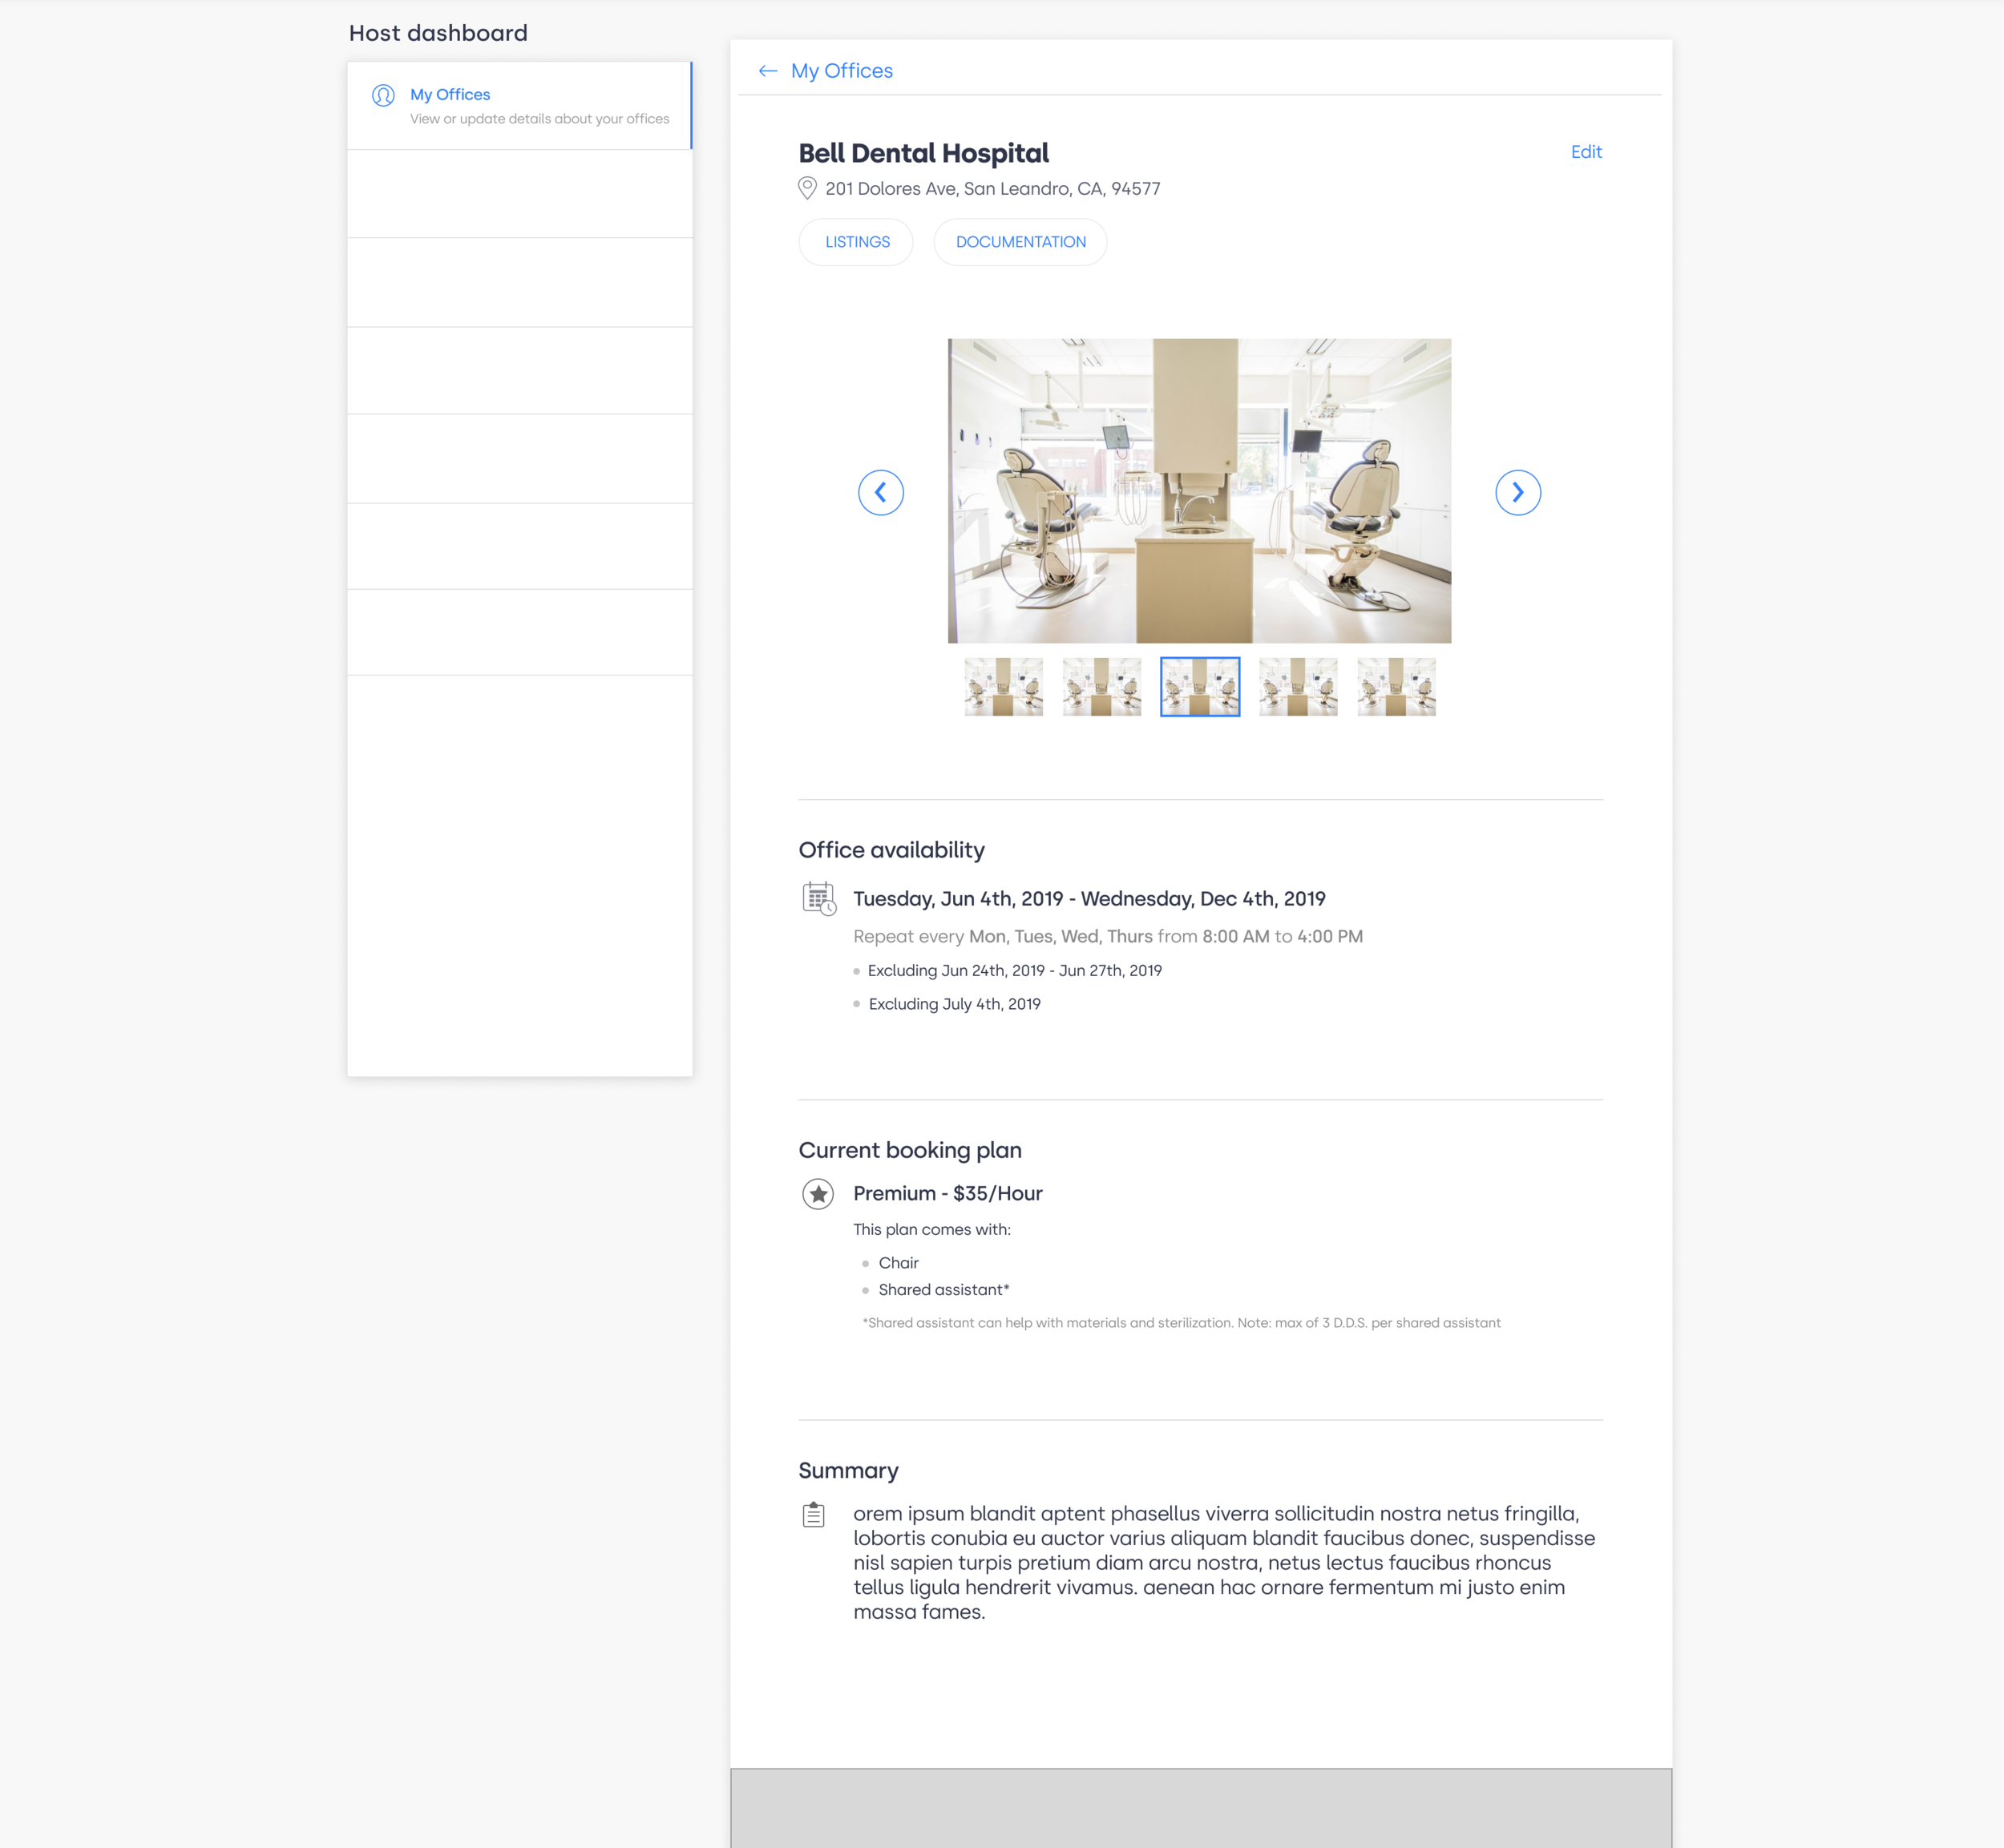The image size is (2004, 1848).
Task: Click the calendar icon under Office availability
Action: pyautogui.click(x=819, y=898)
